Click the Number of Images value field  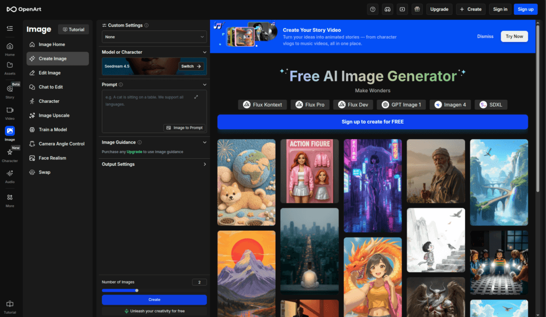[199, 282]
